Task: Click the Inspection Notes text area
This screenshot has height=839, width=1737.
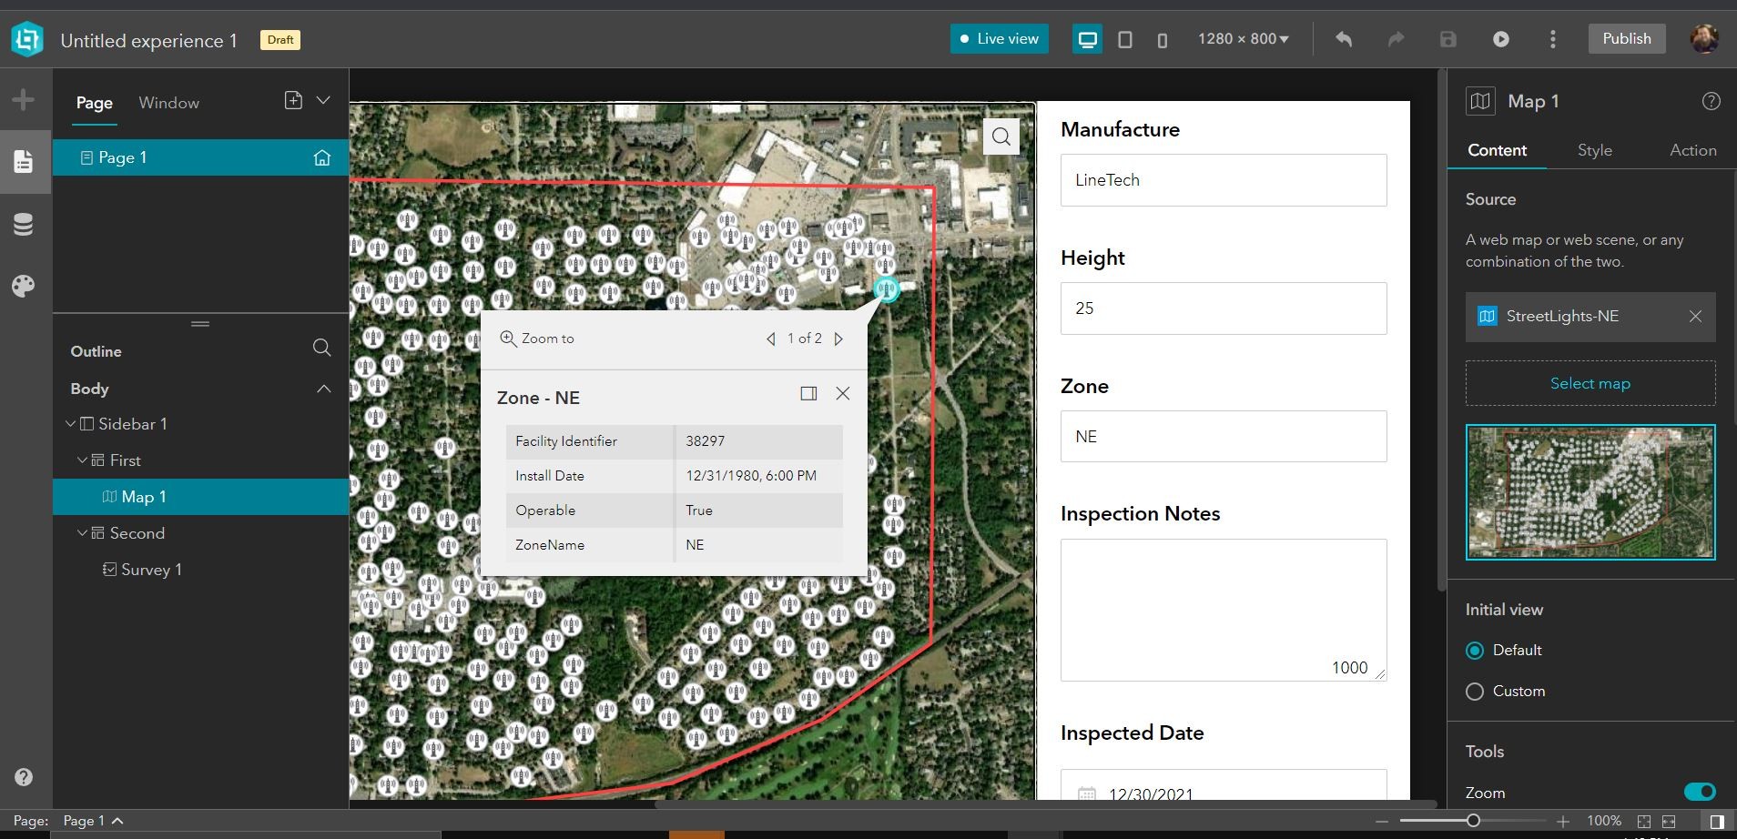Action: [1224, 610]
